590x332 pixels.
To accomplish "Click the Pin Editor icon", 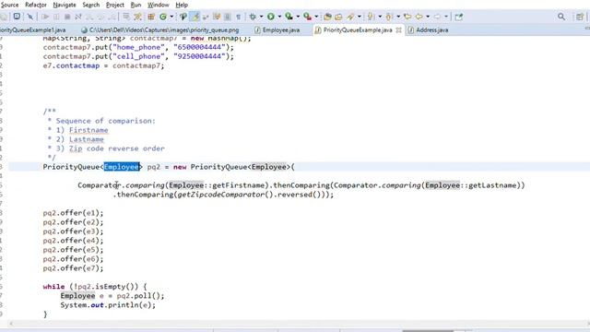I will [459, 17].
